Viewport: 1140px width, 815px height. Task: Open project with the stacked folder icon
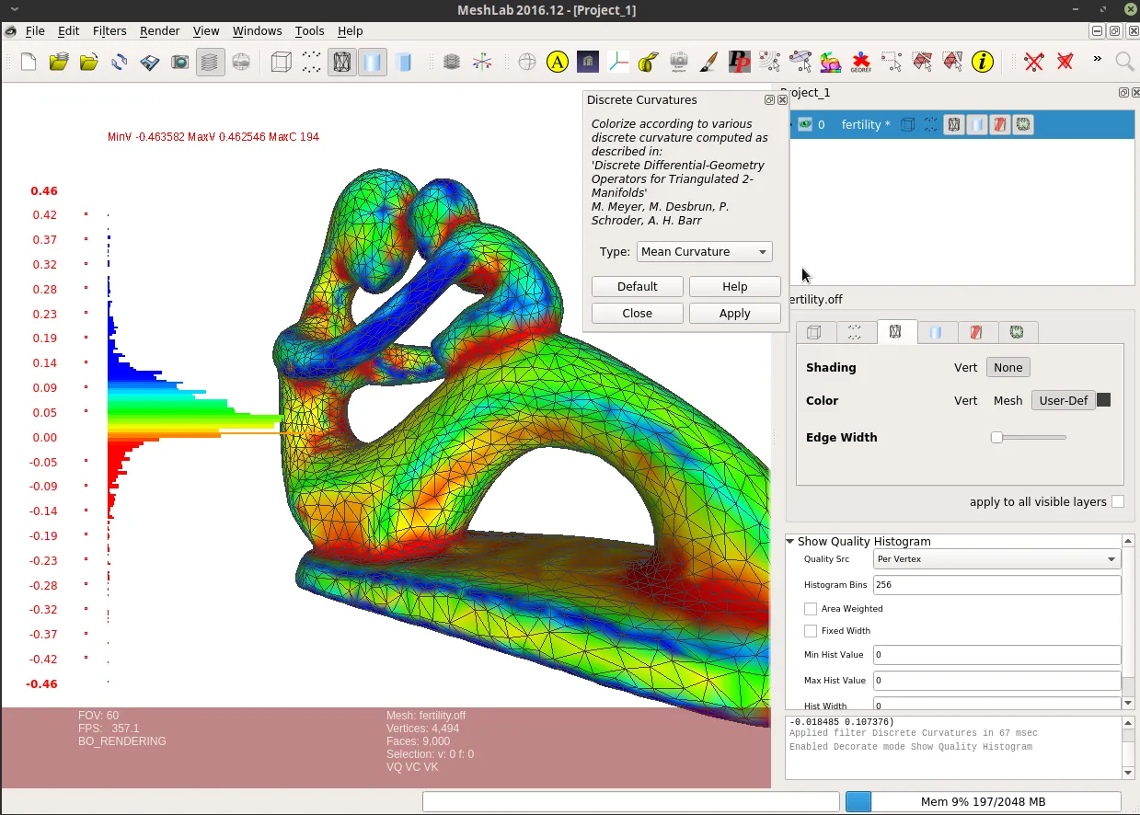59,62
